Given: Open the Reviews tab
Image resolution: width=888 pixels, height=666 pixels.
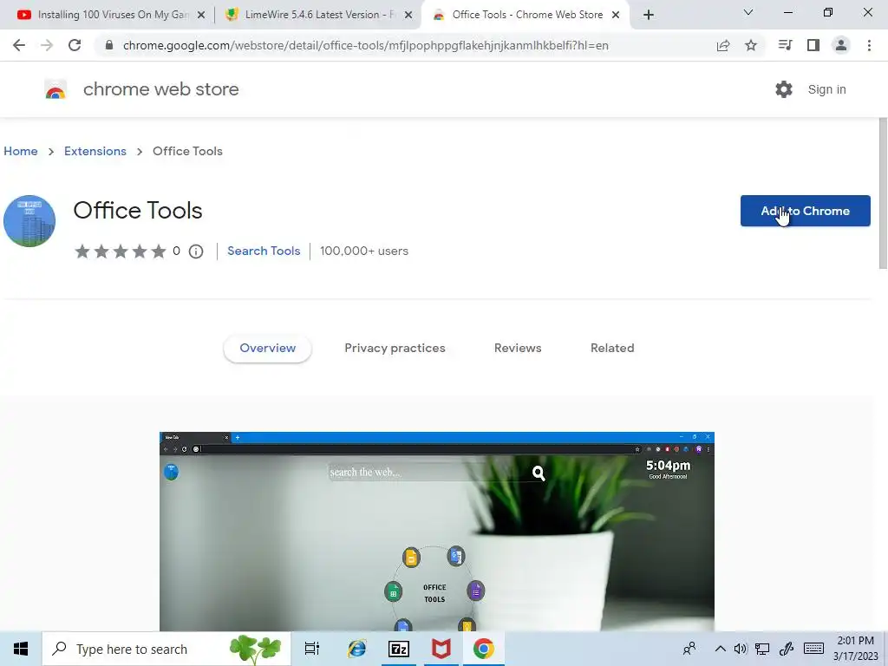Looking at the screenshot, I should coord(518,349).
